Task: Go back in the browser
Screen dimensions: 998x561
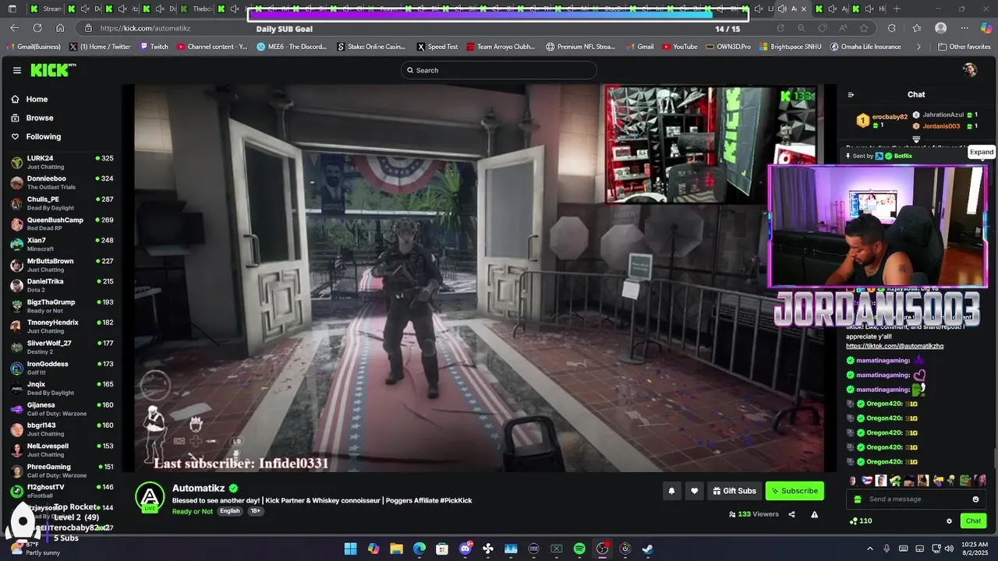Action: 14,28
